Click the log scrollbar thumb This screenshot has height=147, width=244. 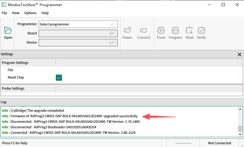[x=240, y=129]
